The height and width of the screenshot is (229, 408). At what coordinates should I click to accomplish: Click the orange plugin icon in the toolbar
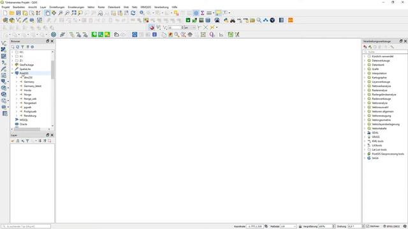pyautogui.click(x=291, y=20)
